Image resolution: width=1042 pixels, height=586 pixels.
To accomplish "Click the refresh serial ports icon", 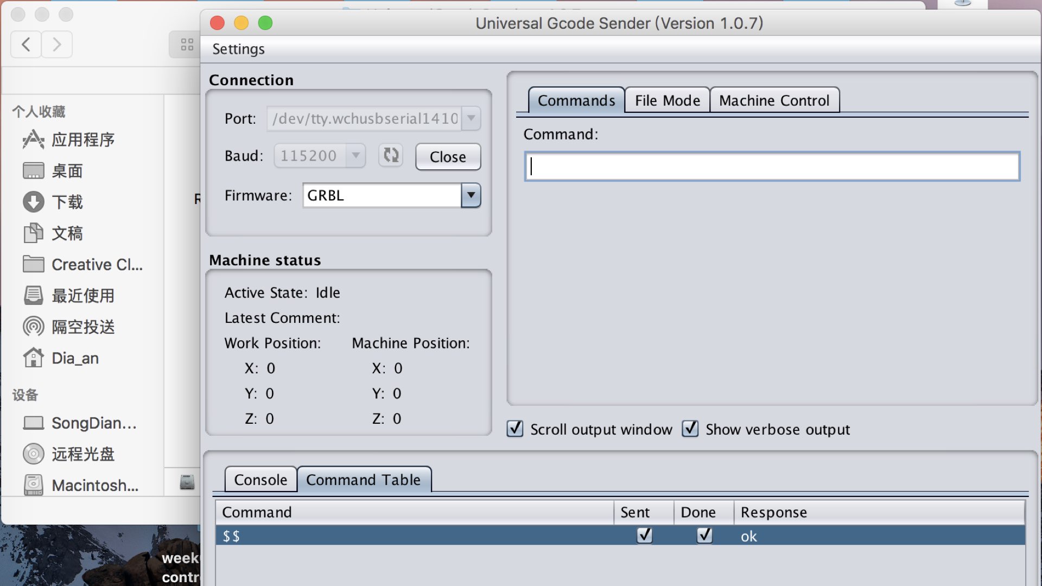I will (x=391, y=156).
